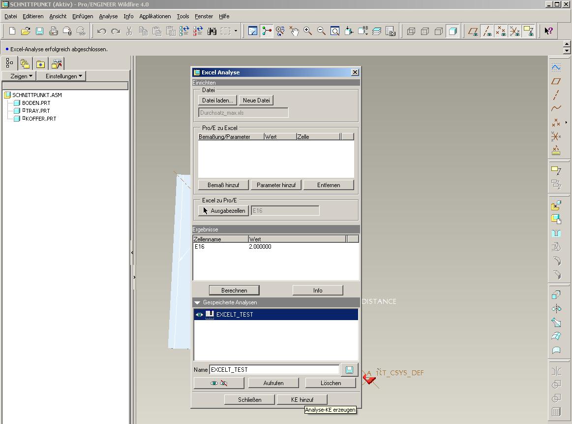
Task: Click the sketch tool icon in right toolbar
Action: (x=556, y=67)
